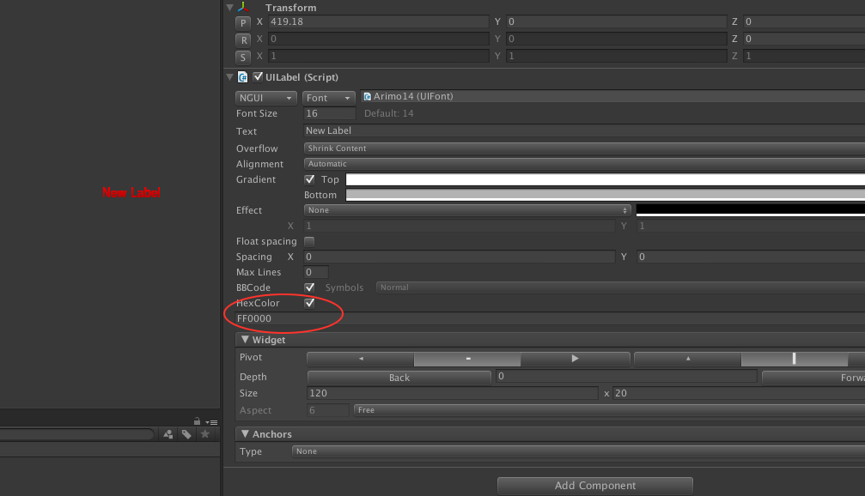Disable the UILabel script component checkbox

pos(258,77)
